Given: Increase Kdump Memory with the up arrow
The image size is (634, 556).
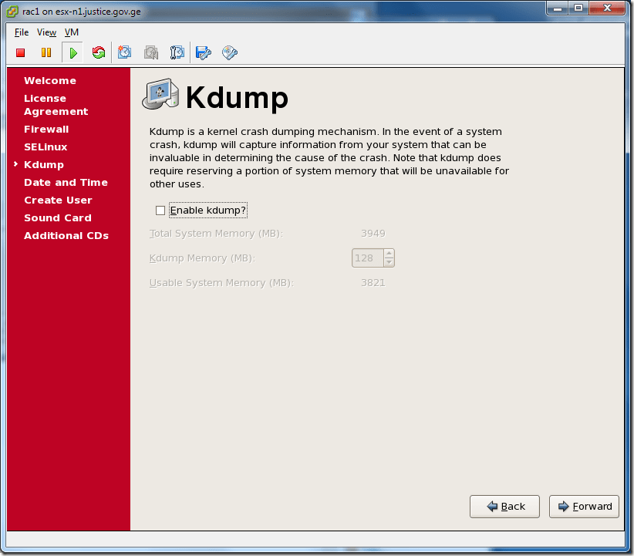Looking at the screenshot, I should pos(389,254).
